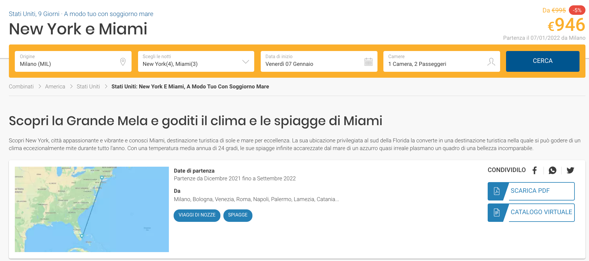
Task: Click the departure cities list text
Action: tap(256, 199)
